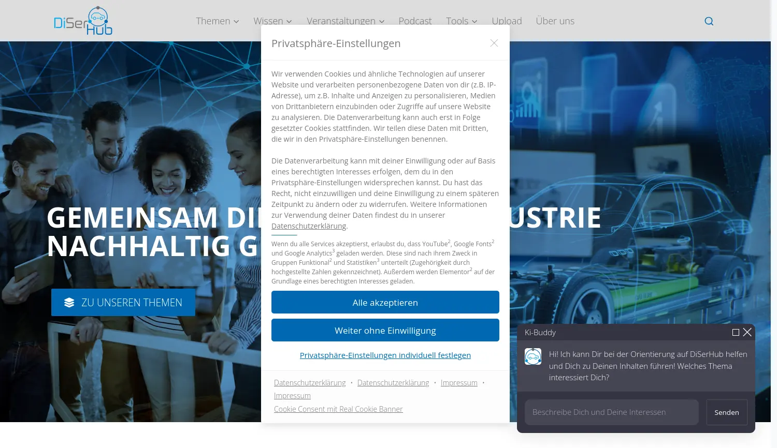Screen dimensions: 777x448
Task: Open the Veranstaltungen dropdown menu
Action: (346, 21)
